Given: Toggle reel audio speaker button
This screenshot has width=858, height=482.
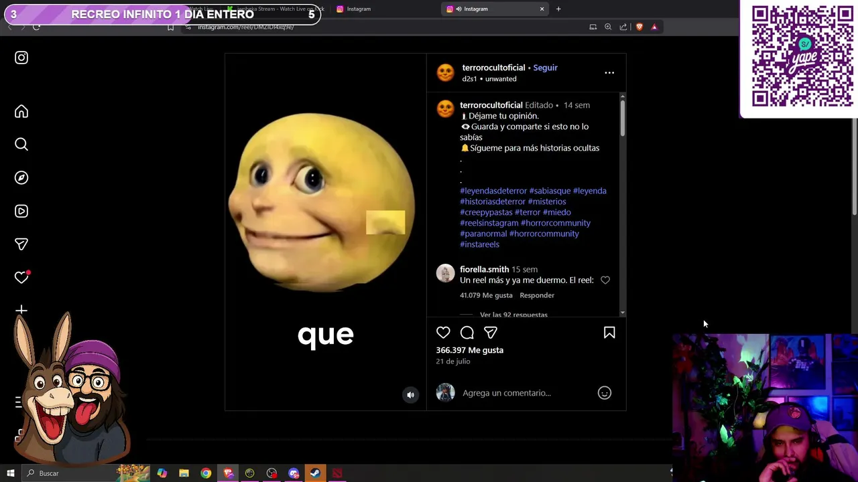Looking at the screenshot, I should [411, 395].
